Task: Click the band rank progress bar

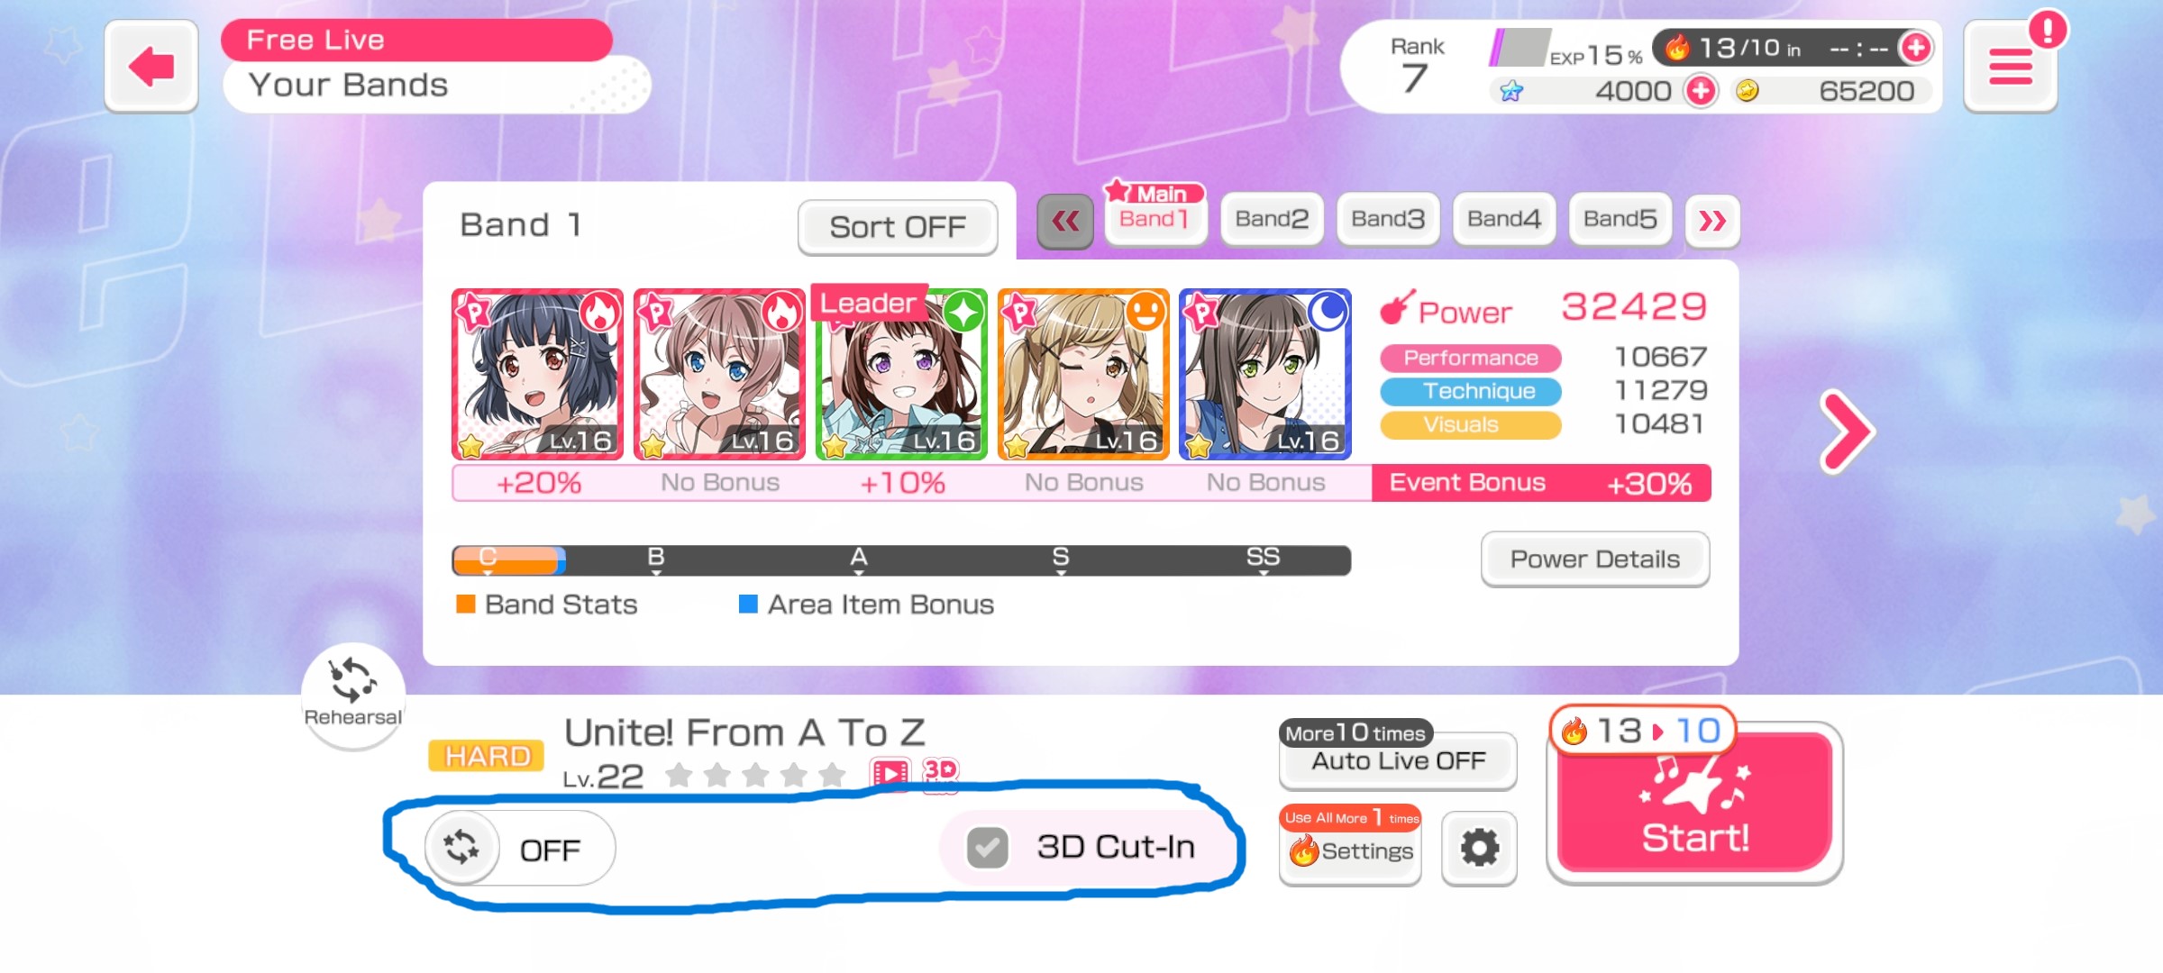Action: point(901,559)
